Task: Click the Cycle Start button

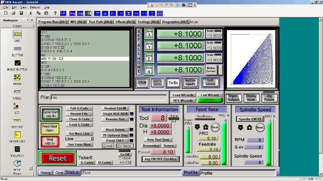Action: click(x=51, y=114)
